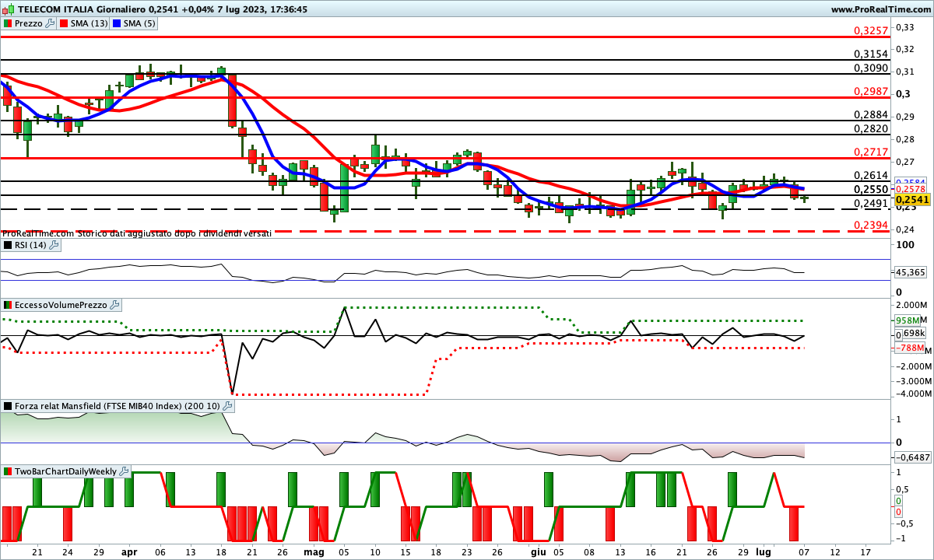Image resolution: width=934 pixels, height=560 pixels.
Task: Click the 0,2491 dashed level label
Action: tap(871, 203)
